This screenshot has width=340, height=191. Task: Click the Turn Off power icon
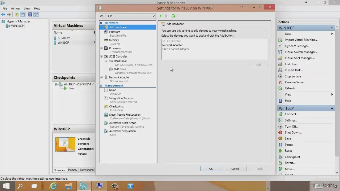pyautogui.click(x=280, y=127)
